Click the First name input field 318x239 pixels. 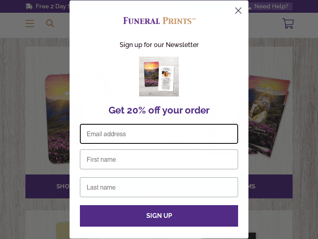point(159,159)
